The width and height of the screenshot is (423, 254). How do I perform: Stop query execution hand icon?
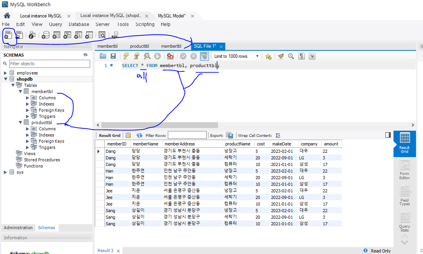[x=158, y=56]
